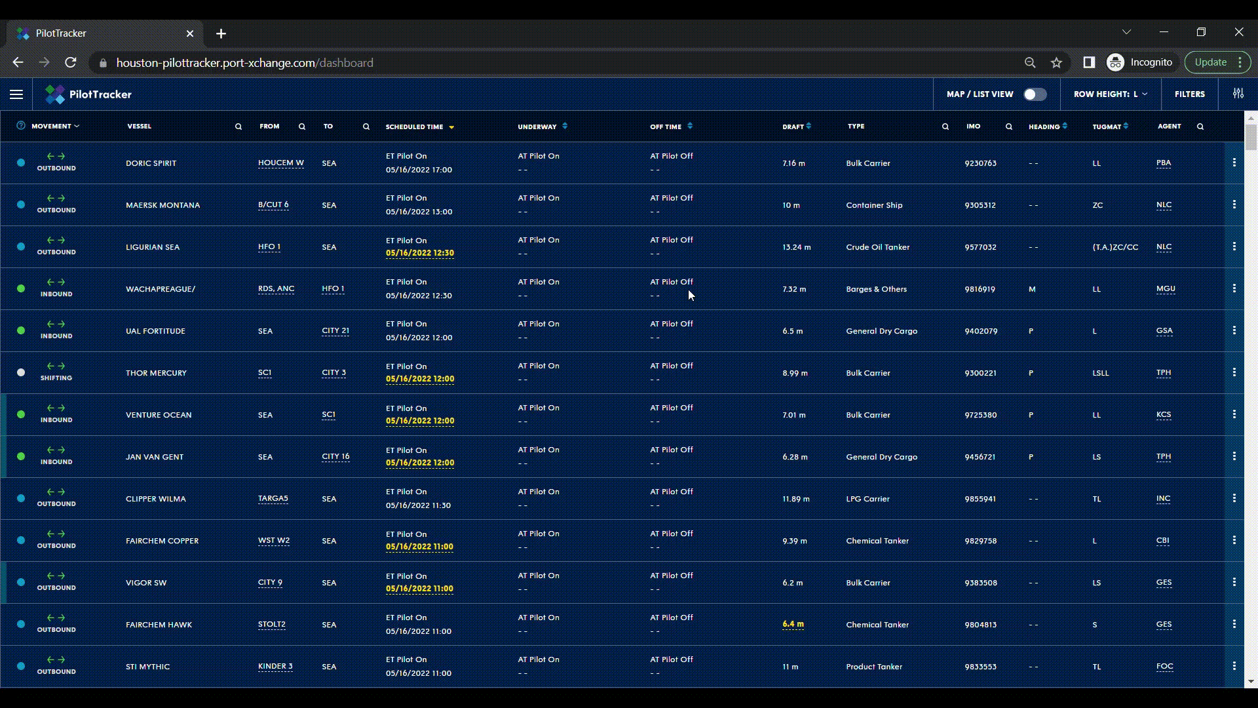Search the IMO column
This screenshot has height=708, width=1258.
(1009, 127)
